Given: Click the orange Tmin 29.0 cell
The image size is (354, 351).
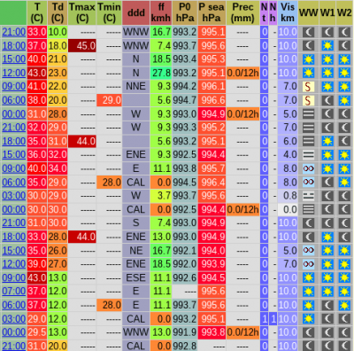Looking at the screenshot, I should click(x=109, y=100).
